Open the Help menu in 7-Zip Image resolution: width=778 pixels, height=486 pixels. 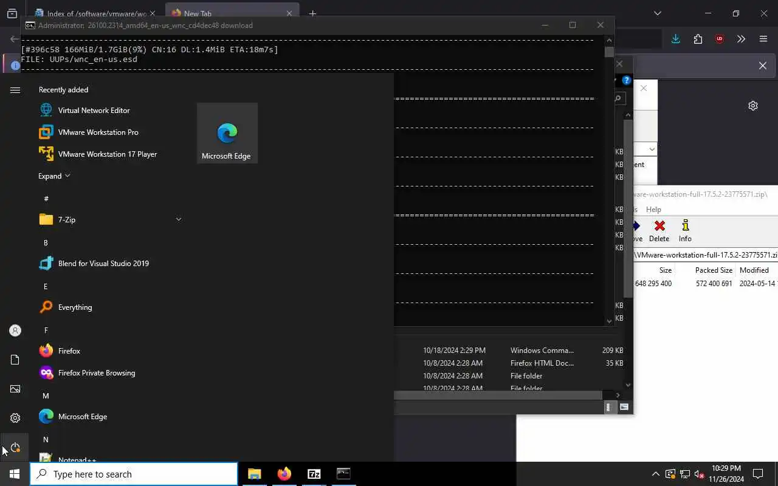[653, 210]
